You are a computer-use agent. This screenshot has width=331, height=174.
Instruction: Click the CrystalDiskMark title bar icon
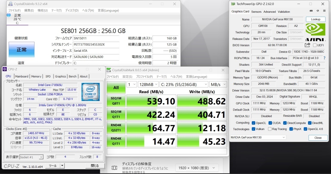(109, 70)
